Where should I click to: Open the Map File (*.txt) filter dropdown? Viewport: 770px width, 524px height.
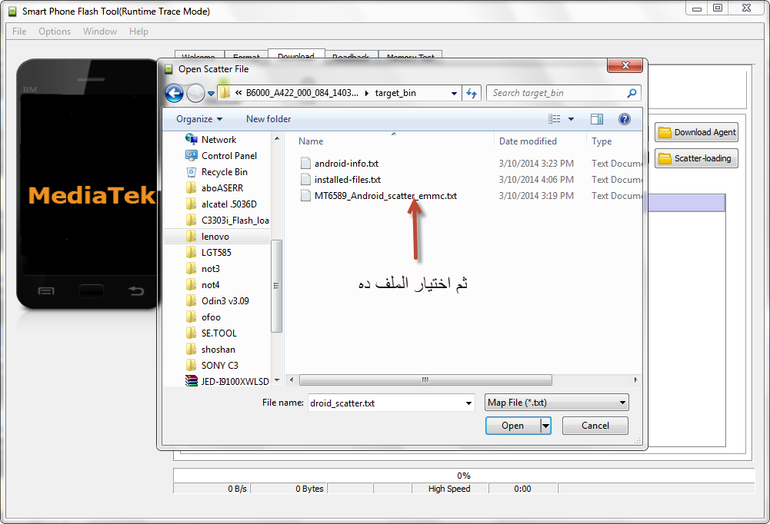pos(556,403)
